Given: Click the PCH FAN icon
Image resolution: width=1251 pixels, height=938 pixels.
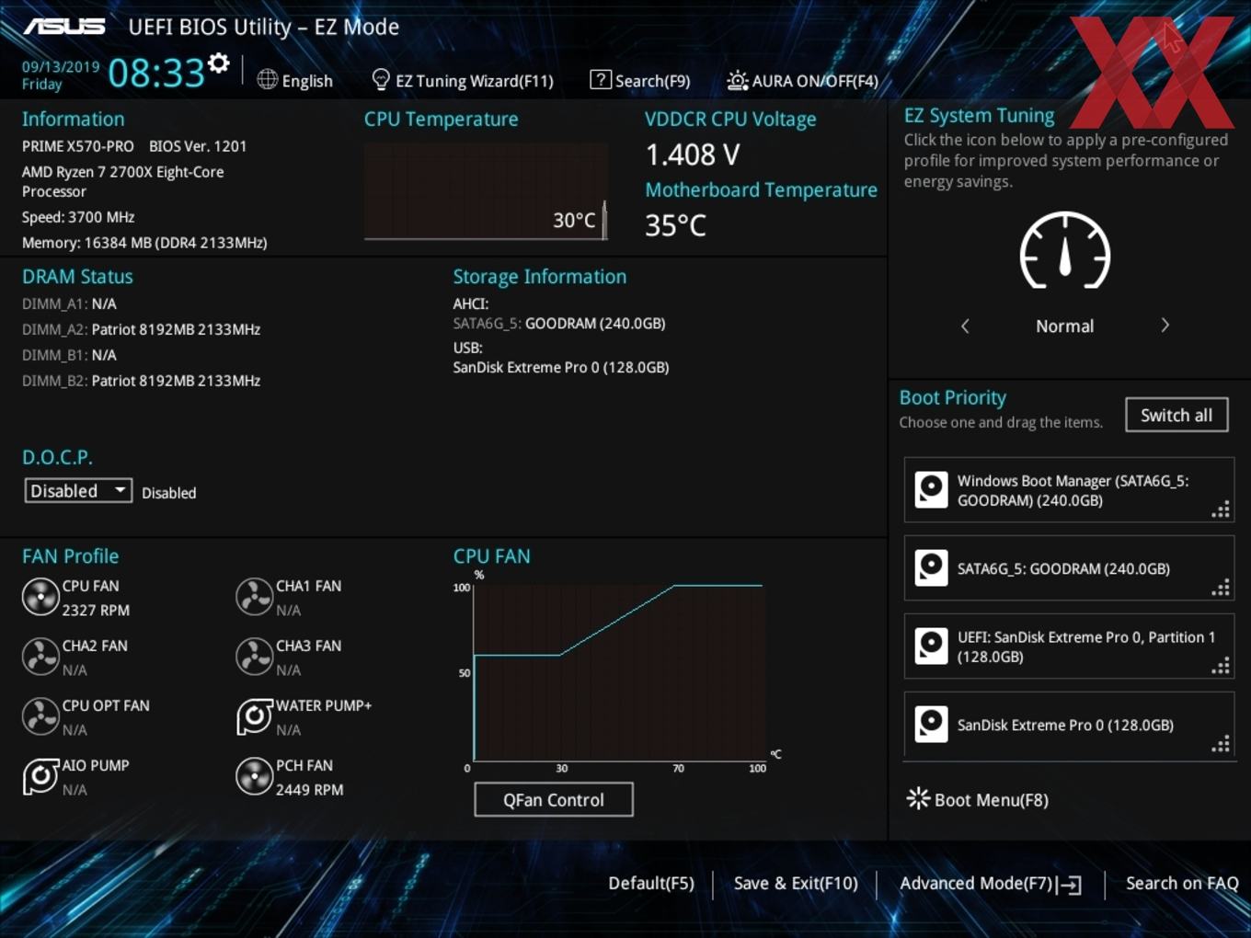Looking at the screenshot, I should pos(254,776).
